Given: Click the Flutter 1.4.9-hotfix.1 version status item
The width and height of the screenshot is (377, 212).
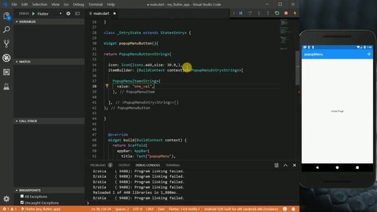Looking at the screenshot, I should tap(184, 209).
